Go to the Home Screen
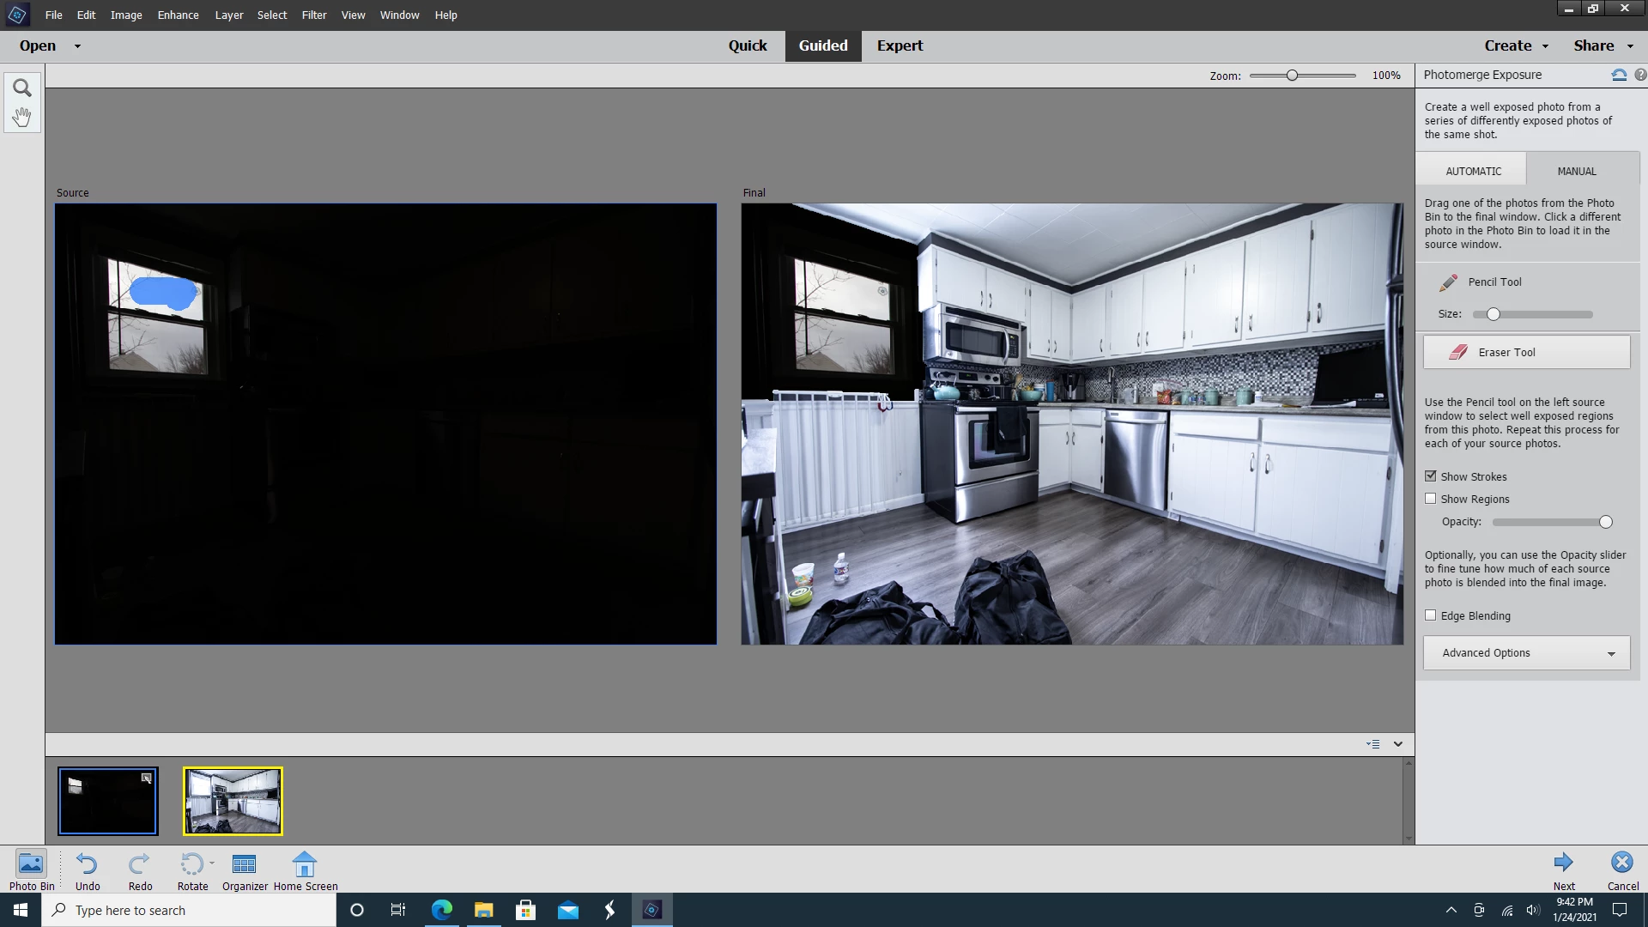Viewport: 1648px width, 927px height. [305, 863]
